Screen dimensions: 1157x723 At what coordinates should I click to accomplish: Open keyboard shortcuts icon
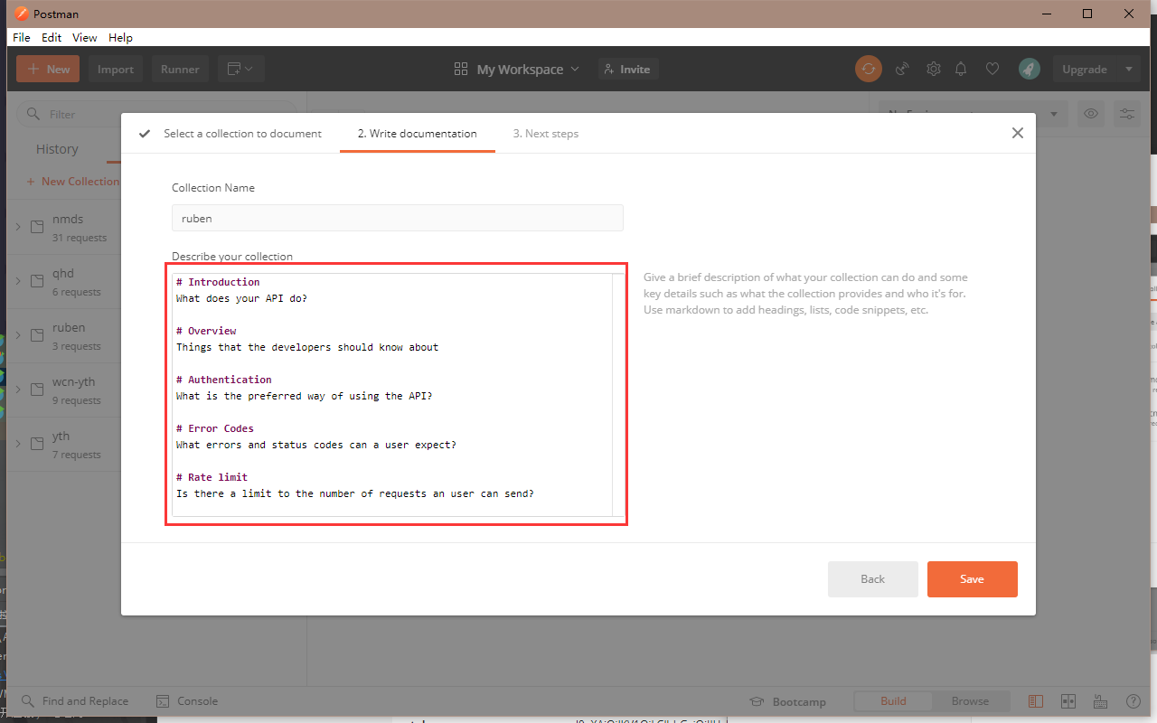point(1101,701)
